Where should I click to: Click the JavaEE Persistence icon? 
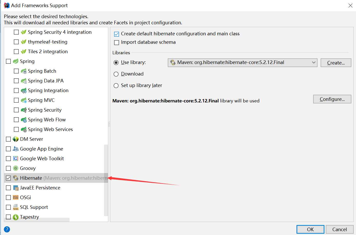[x=16, y=188]
